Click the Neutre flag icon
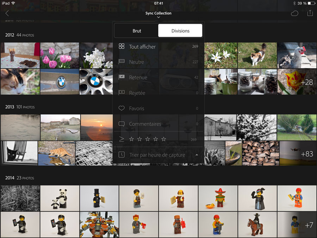Viewport: 317px width, 238px height. 122,61
